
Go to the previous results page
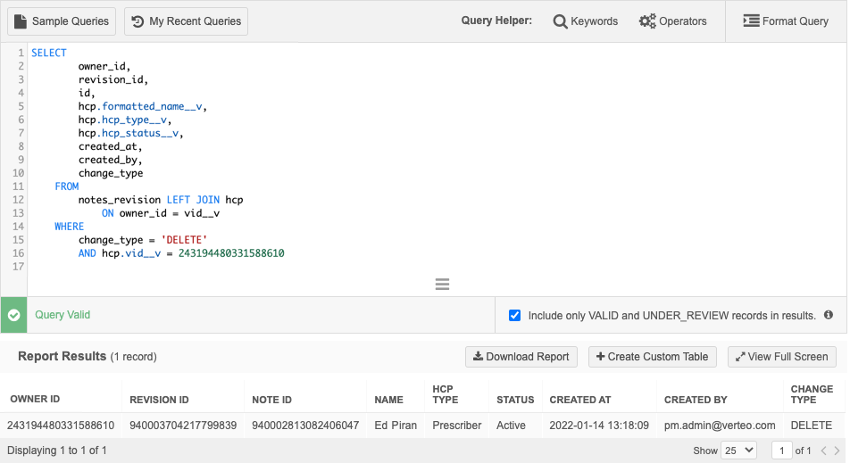[x=823, y=451]
